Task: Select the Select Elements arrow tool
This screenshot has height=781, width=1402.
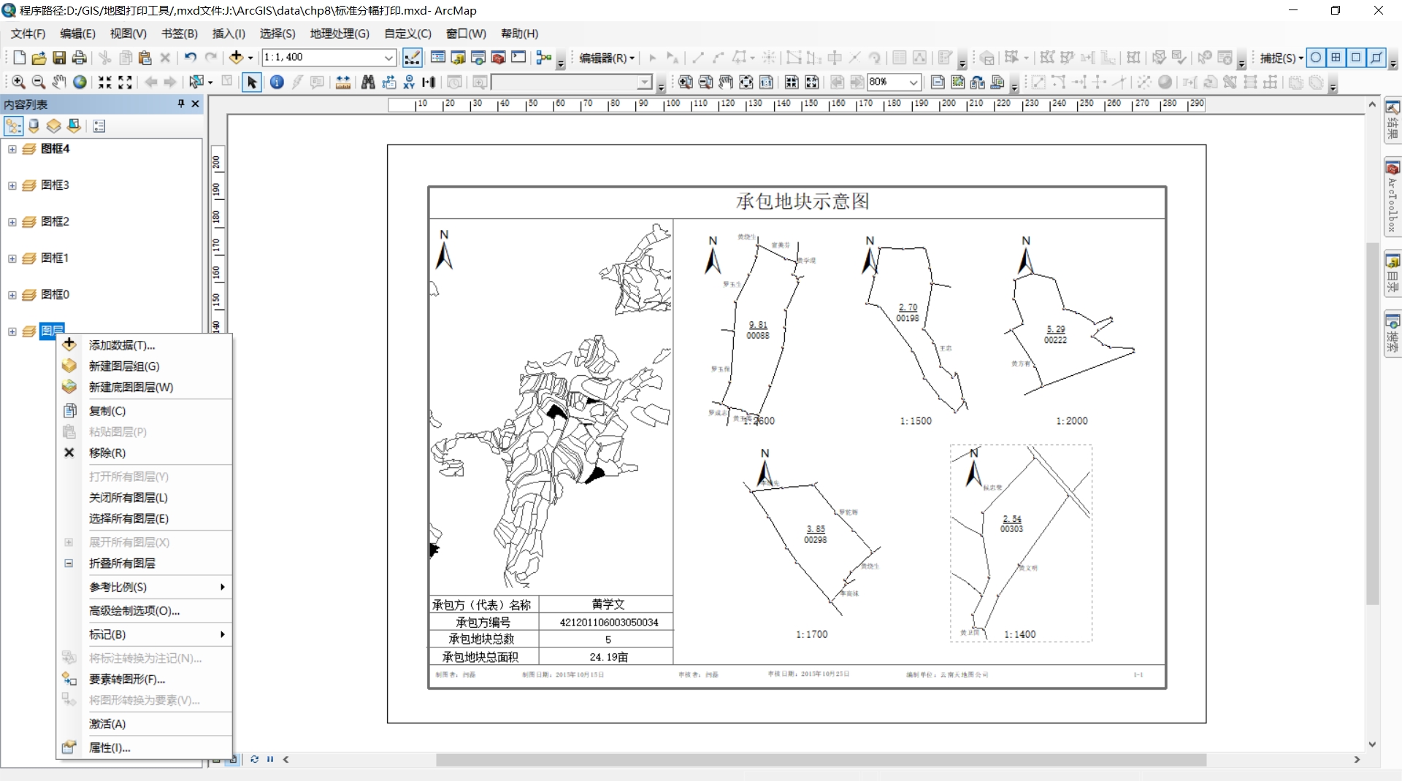Action: 252,82
